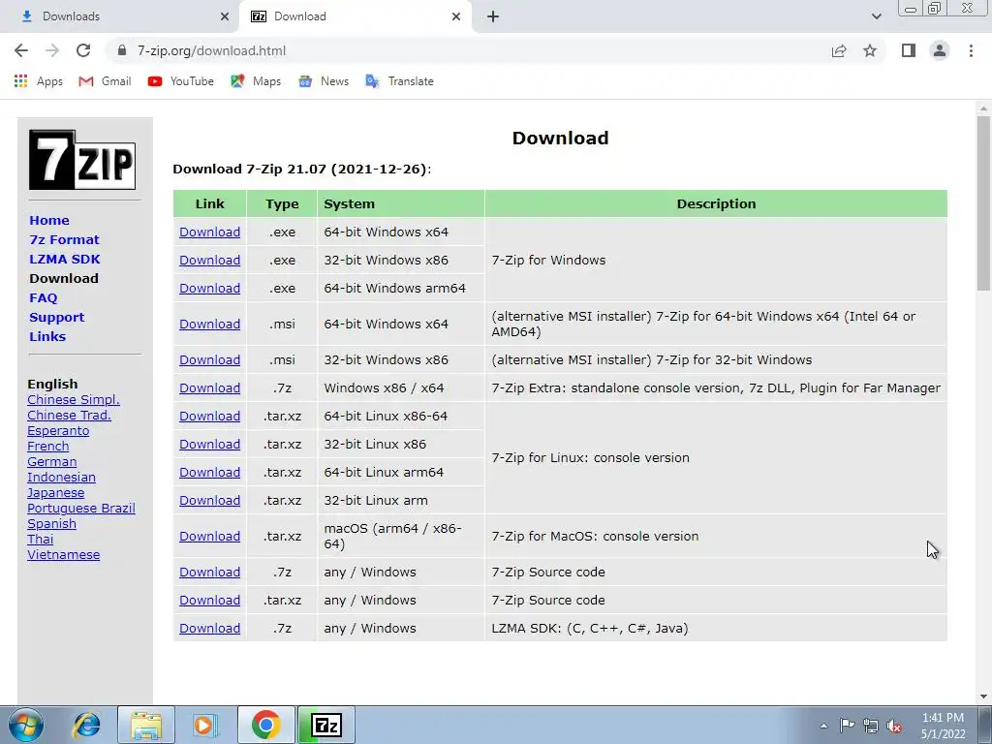This screenshot has height=744, width=992.
Task: Open a new browser tab
Action: [x=493, y=16]
